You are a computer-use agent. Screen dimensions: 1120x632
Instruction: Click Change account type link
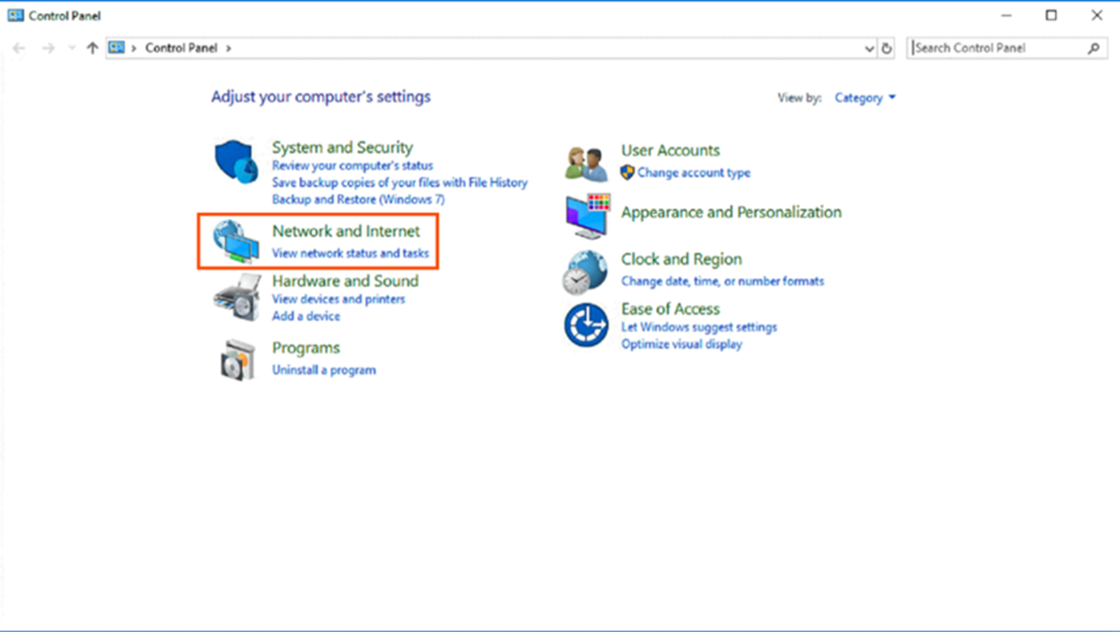[x=693, y=173]
